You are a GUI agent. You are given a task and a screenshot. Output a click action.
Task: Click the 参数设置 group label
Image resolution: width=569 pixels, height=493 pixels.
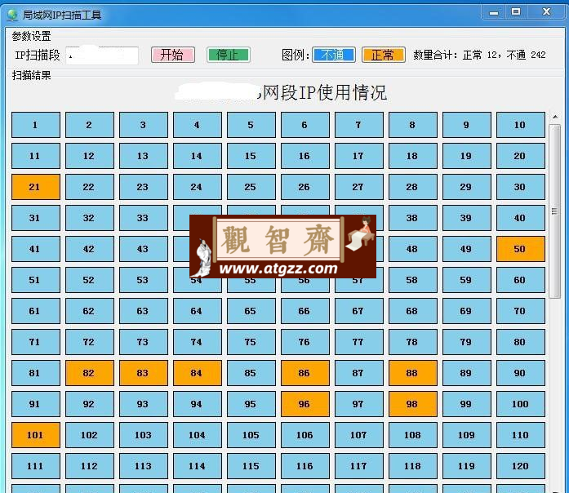(31, 36)
